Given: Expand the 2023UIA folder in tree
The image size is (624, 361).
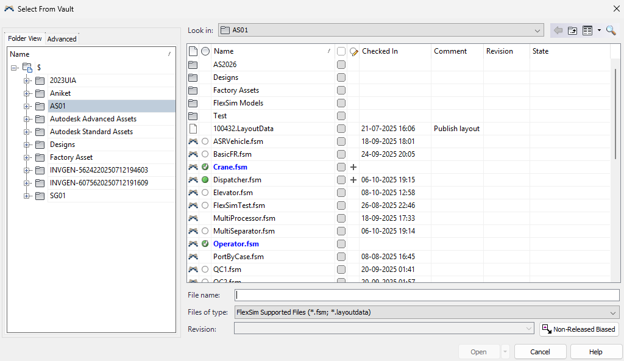Looking at the screenshot, I should [x=27, y=80].
